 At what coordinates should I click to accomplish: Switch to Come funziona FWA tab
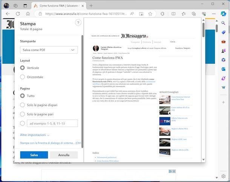coord(59,6)
